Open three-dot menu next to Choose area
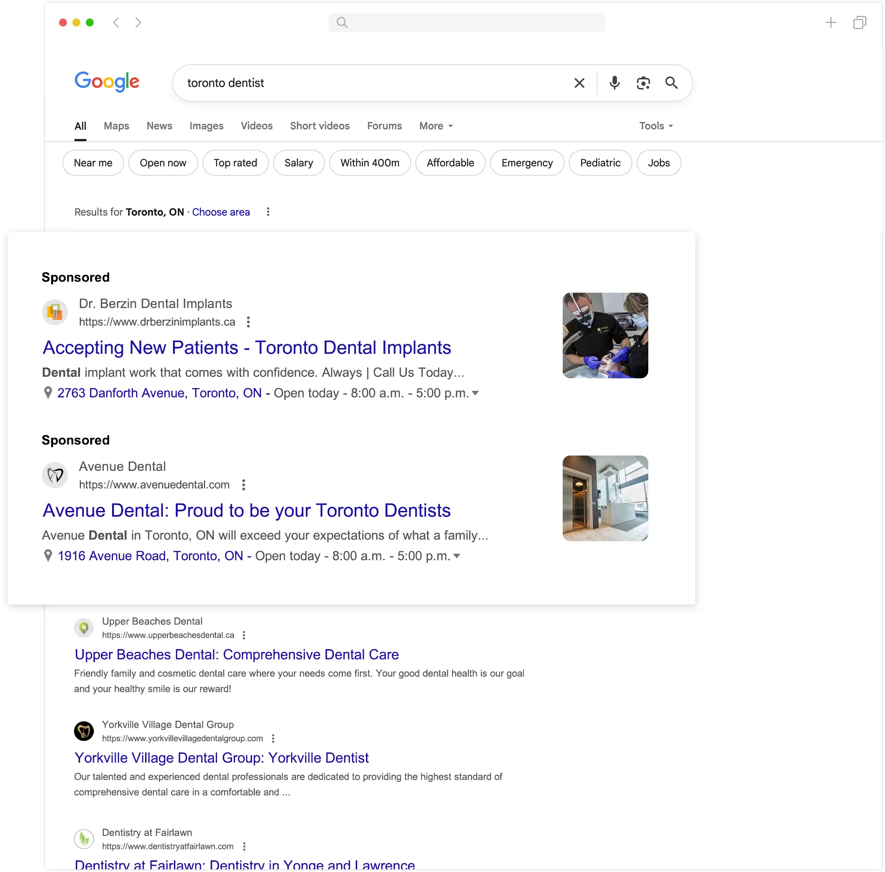This screenshot has height=872, width=885. (x=268, y=212)
